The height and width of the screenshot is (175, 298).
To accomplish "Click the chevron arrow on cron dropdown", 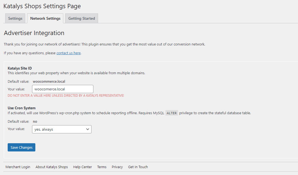I will 88,129.
